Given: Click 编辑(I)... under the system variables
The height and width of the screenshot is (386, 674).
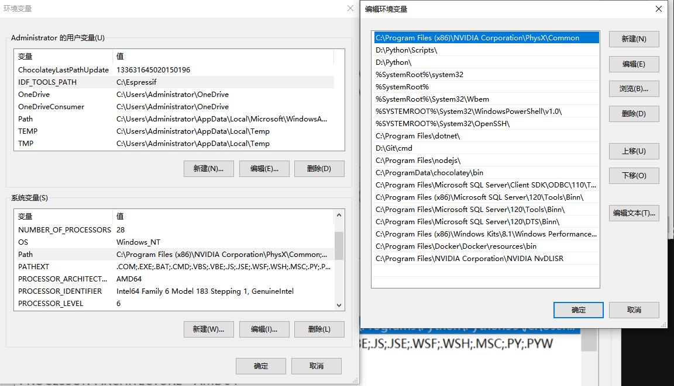Looking at the screenshot, I should point(264,329).
